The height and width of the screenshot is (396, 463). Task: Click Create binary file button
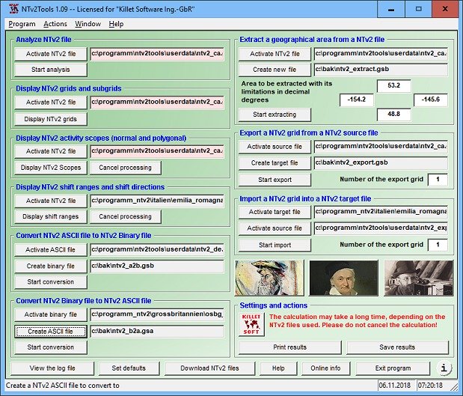[51, 266]
